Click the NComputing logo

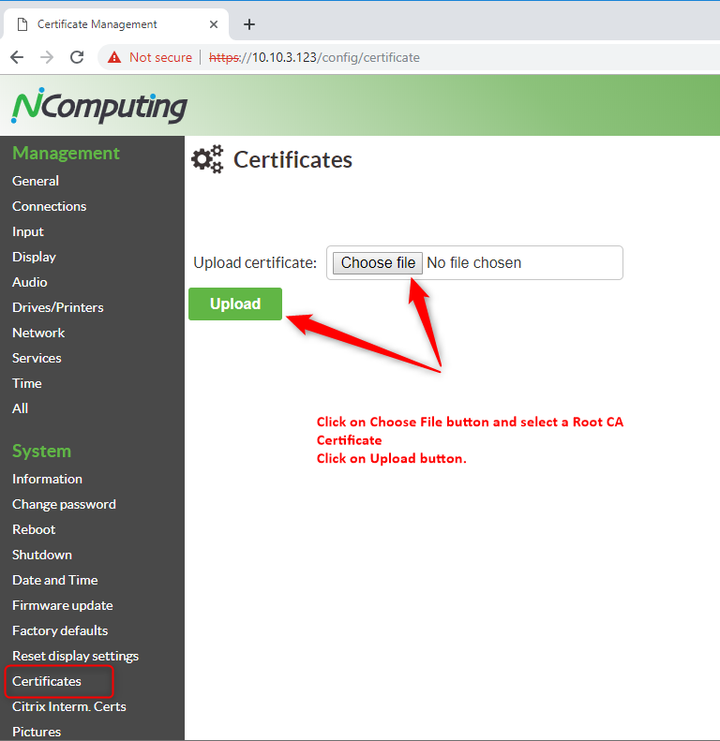(x=99, y=105)
